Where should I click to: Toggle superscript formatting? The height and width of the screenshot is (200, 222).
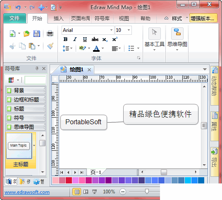pyautogui.click(x=115, y=39)
